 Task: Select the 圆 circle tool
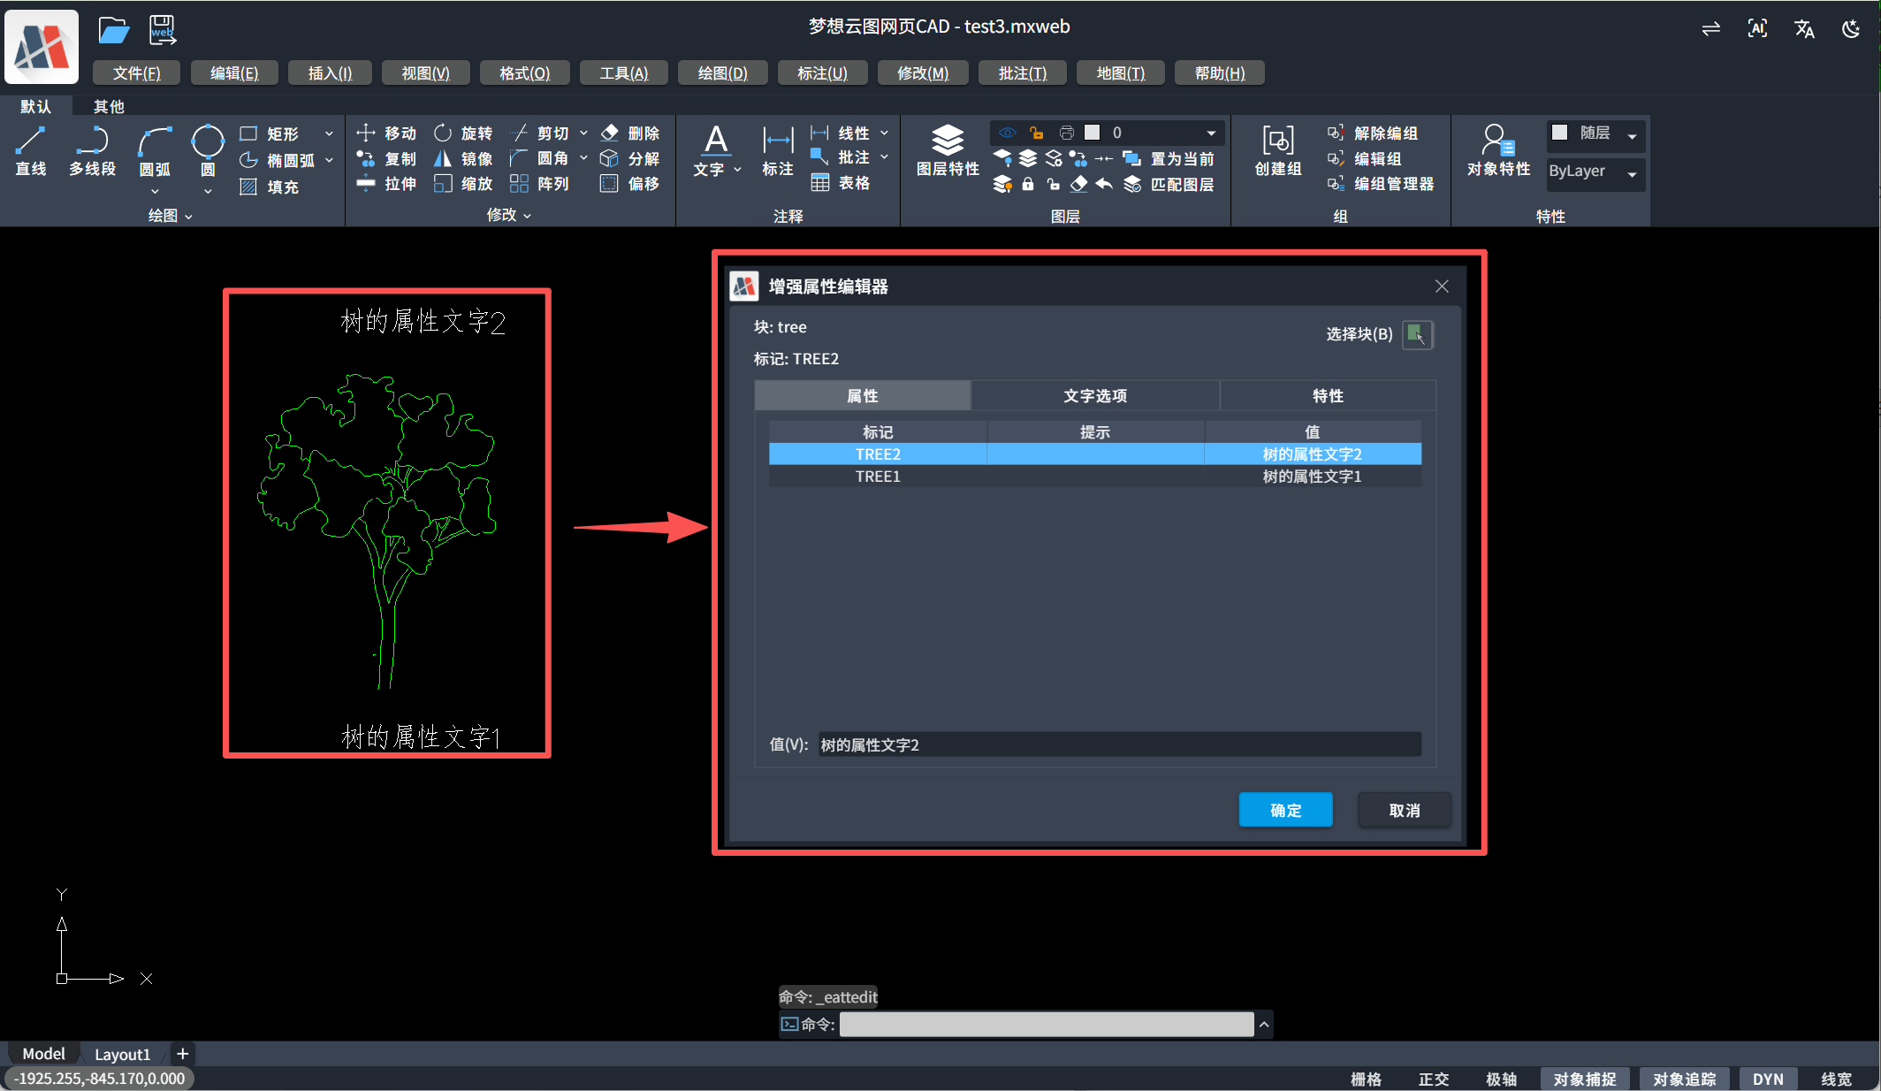click(208, 151)
